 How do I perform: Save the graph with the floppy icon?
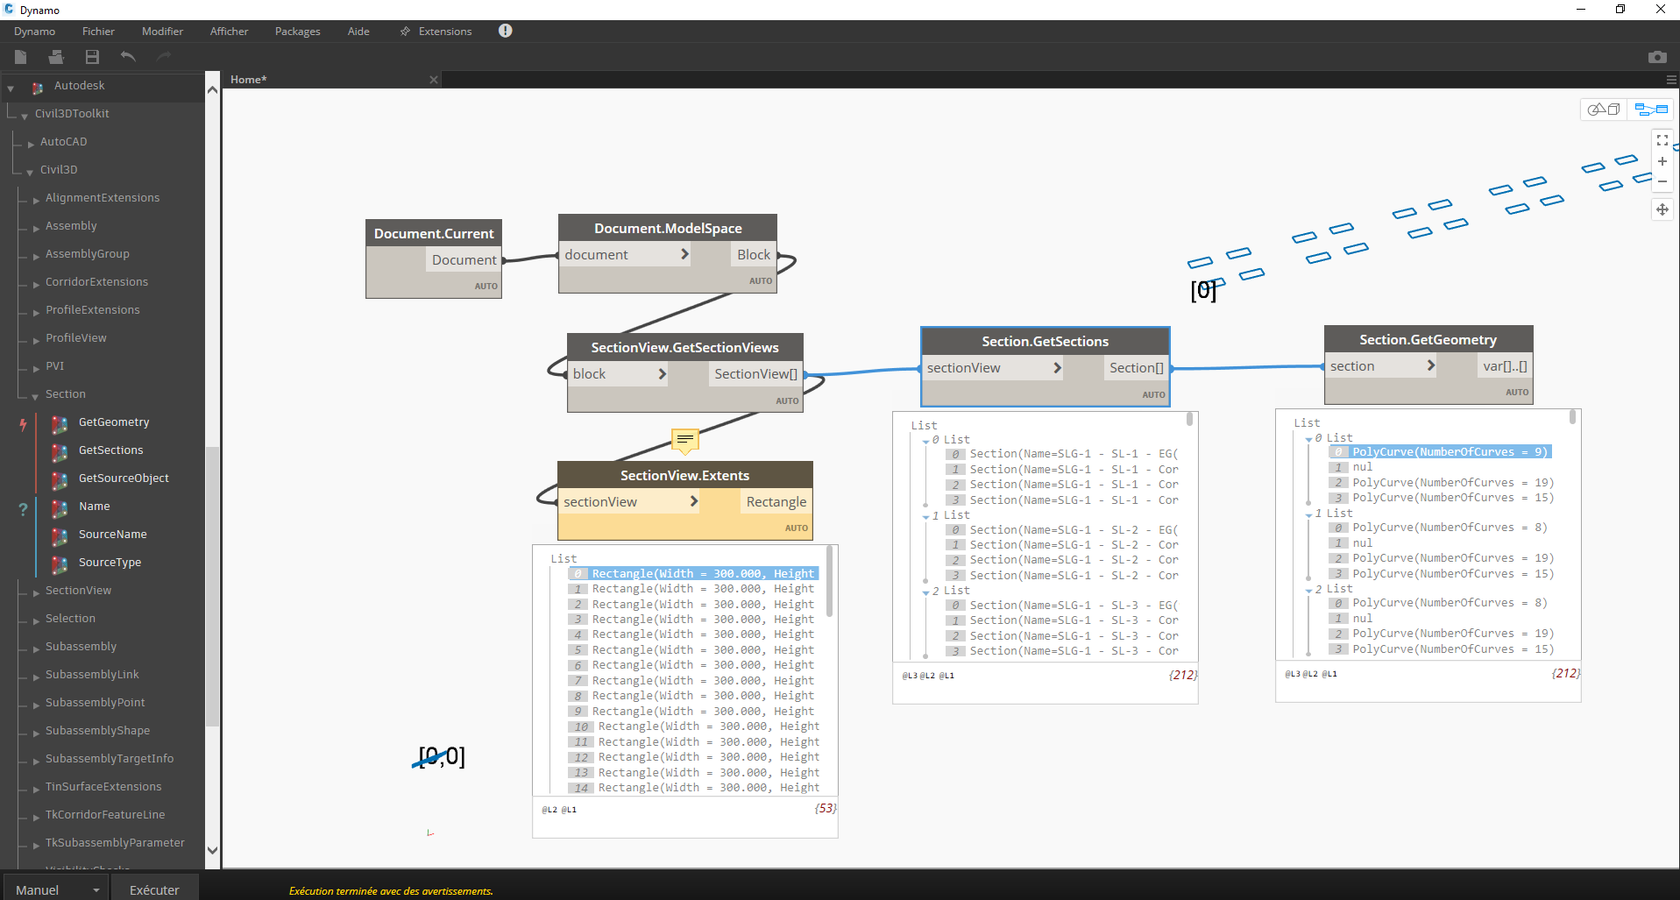[92, 57]
